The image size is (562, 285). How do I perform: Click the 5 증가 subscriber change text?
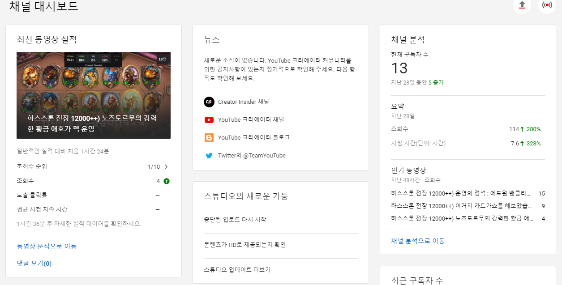[x=436, y=83]
